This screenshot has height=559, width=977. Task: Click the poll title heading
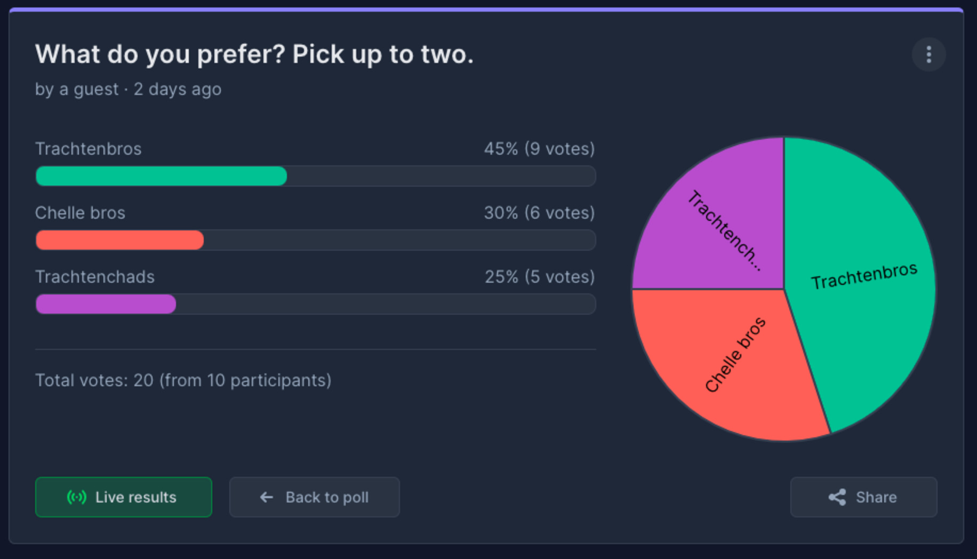point(254,54)
